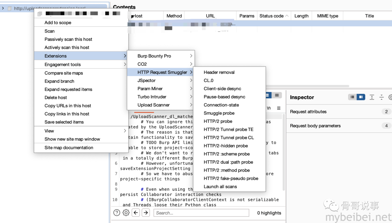Run Pause-based desync scan

tap(229, 97)
